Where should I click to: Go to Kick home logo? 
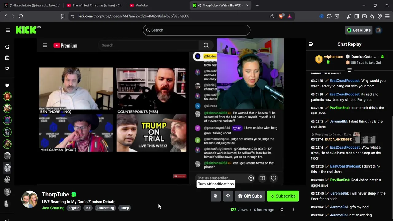point(28,30)
